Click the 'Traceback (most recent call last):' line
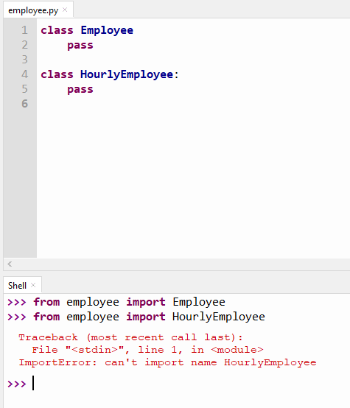This screenshot has height=408, width=350. pos(130,337)
